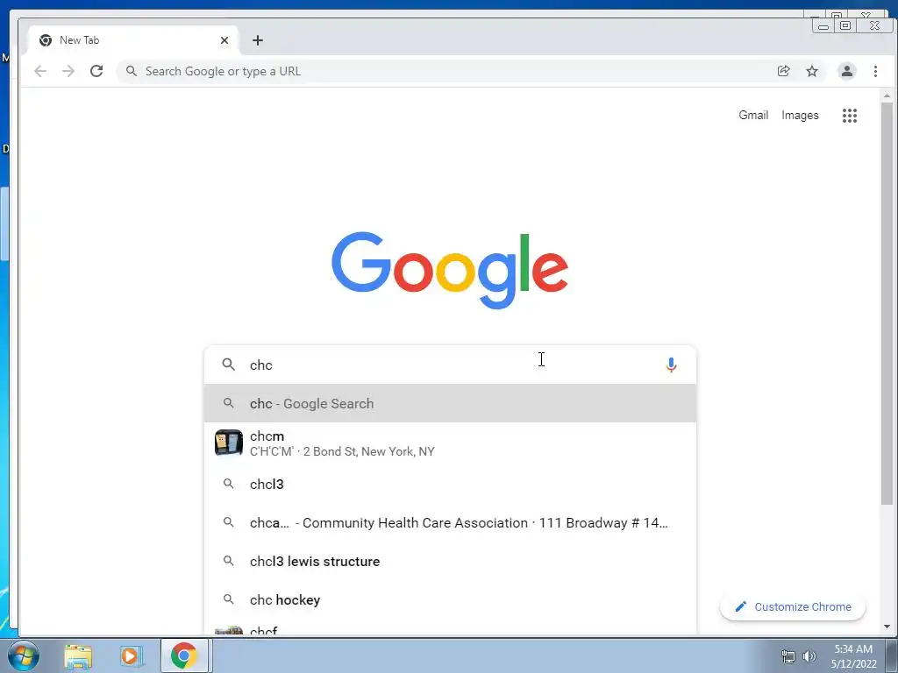Bookmark this tab with the star icon
The image size is (898, 673).
(812, 71)
